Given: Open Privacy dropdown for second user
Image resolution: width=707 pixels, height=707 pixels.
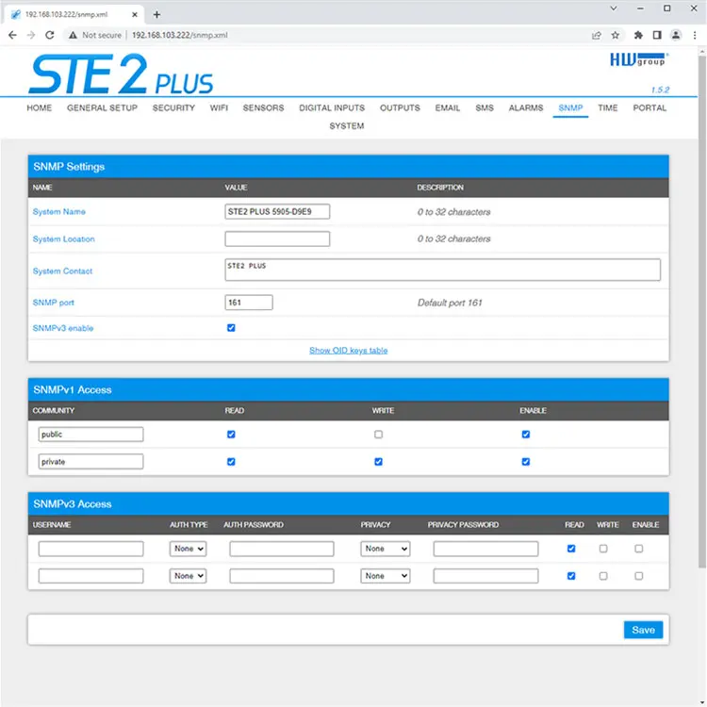Looking at the screenshot, I should coord(385,576).
